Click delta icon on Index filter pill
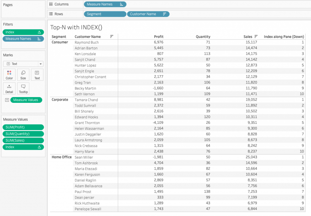The image size is (311, 216). click(39, 32)
